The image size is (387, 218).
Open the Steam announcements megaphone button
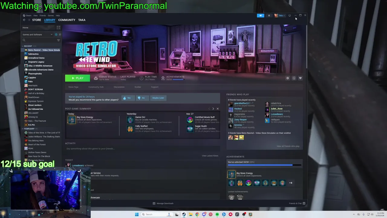(260, 15)
